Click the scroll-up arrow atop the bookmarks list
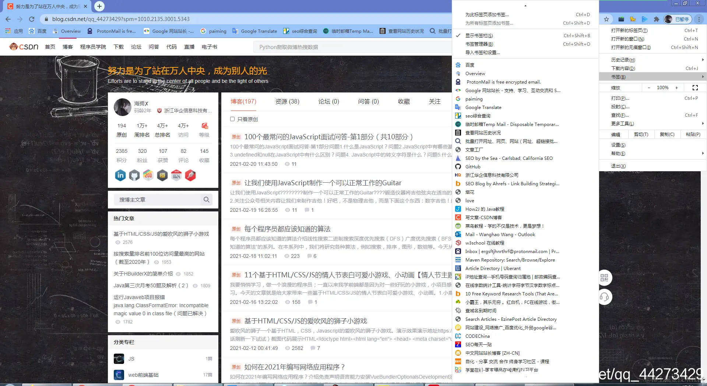 525,6
